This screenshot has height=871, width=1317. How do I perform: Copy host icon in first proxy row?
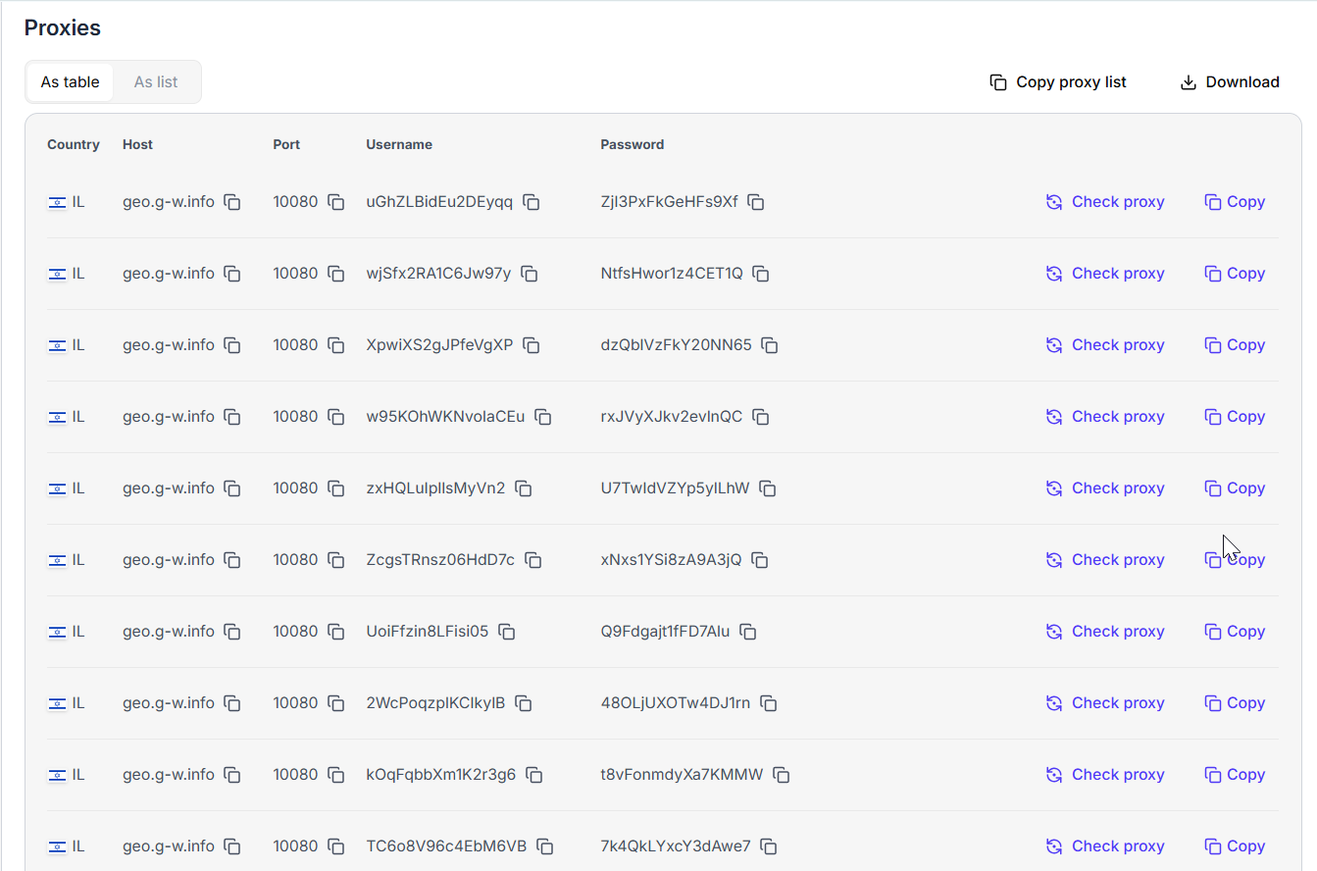coord(232,202)
